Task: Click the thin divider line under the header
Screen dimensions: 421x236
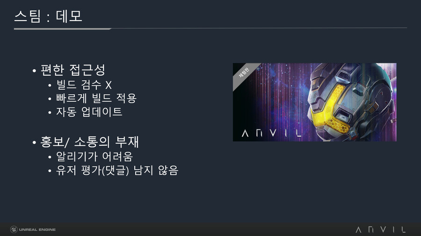Action: point(259,28)
